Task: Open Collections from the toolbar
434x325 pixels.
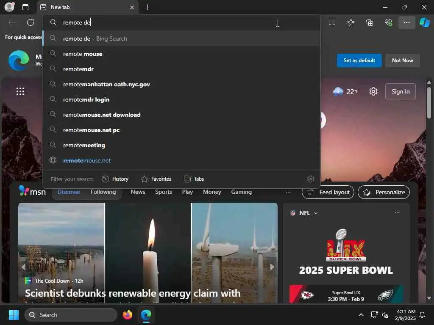Action: coord(370,22)
